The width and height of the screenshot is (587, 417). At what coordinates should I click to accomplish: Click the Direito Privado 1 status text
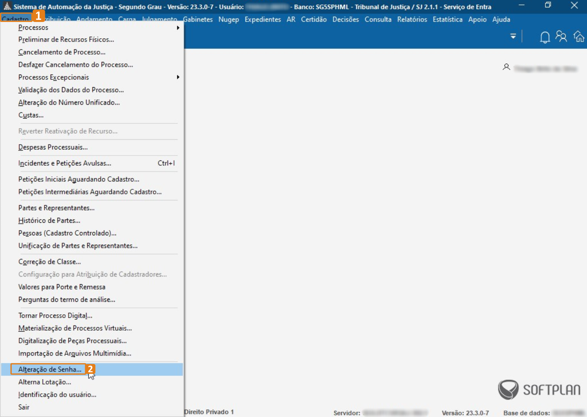tap(209, 412)
